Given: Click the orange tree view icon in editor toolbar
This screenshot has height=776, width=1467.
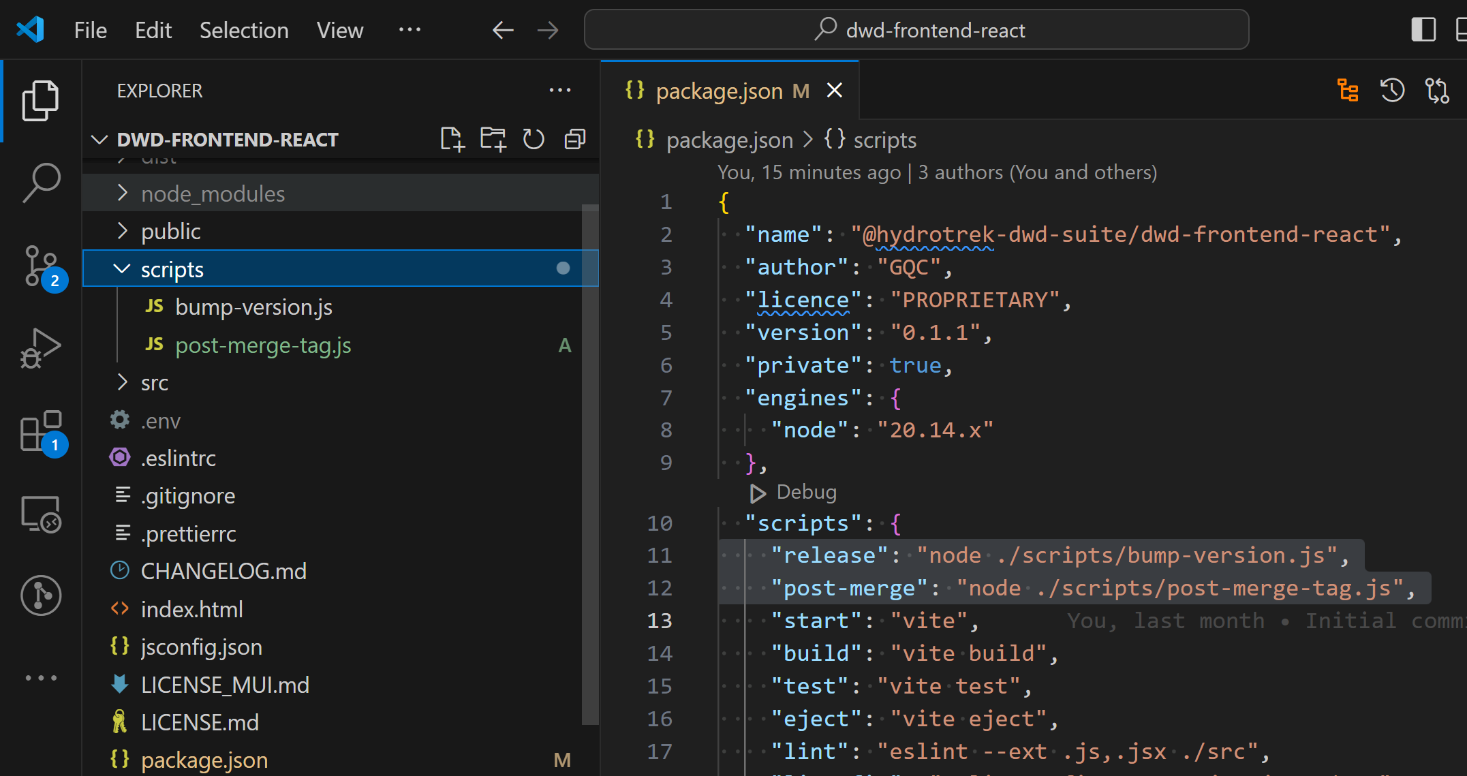Looking at the screenshot, I should pos(1348,90).
